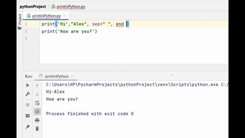
Task: Click line number 2 in gutter
Action: click(26, 31)
